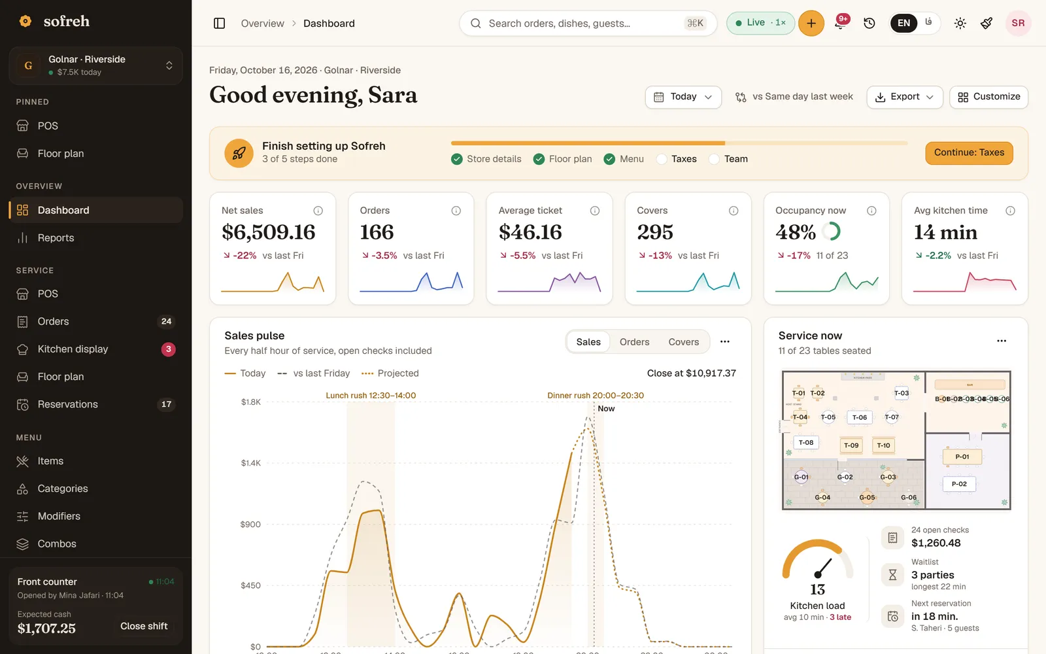This screenshot has width=1046, height=654.
Task: Open Sales pulse more options menu
Action: 725,341
